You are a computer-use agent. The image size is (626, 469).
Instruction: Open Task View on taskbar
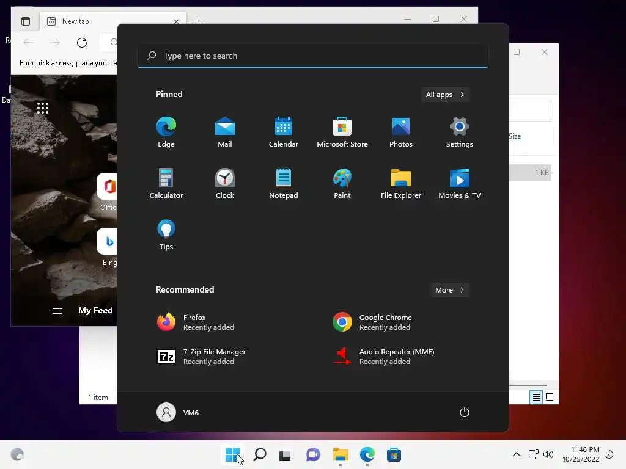coord(285,454)
